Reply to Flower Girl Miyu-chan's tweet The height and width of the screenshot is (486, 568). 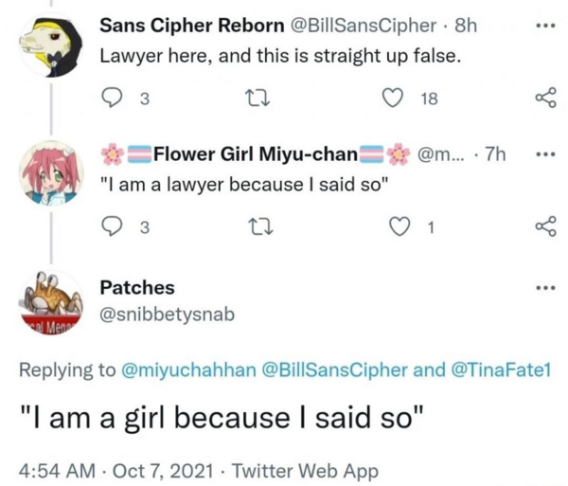point(113,226)
